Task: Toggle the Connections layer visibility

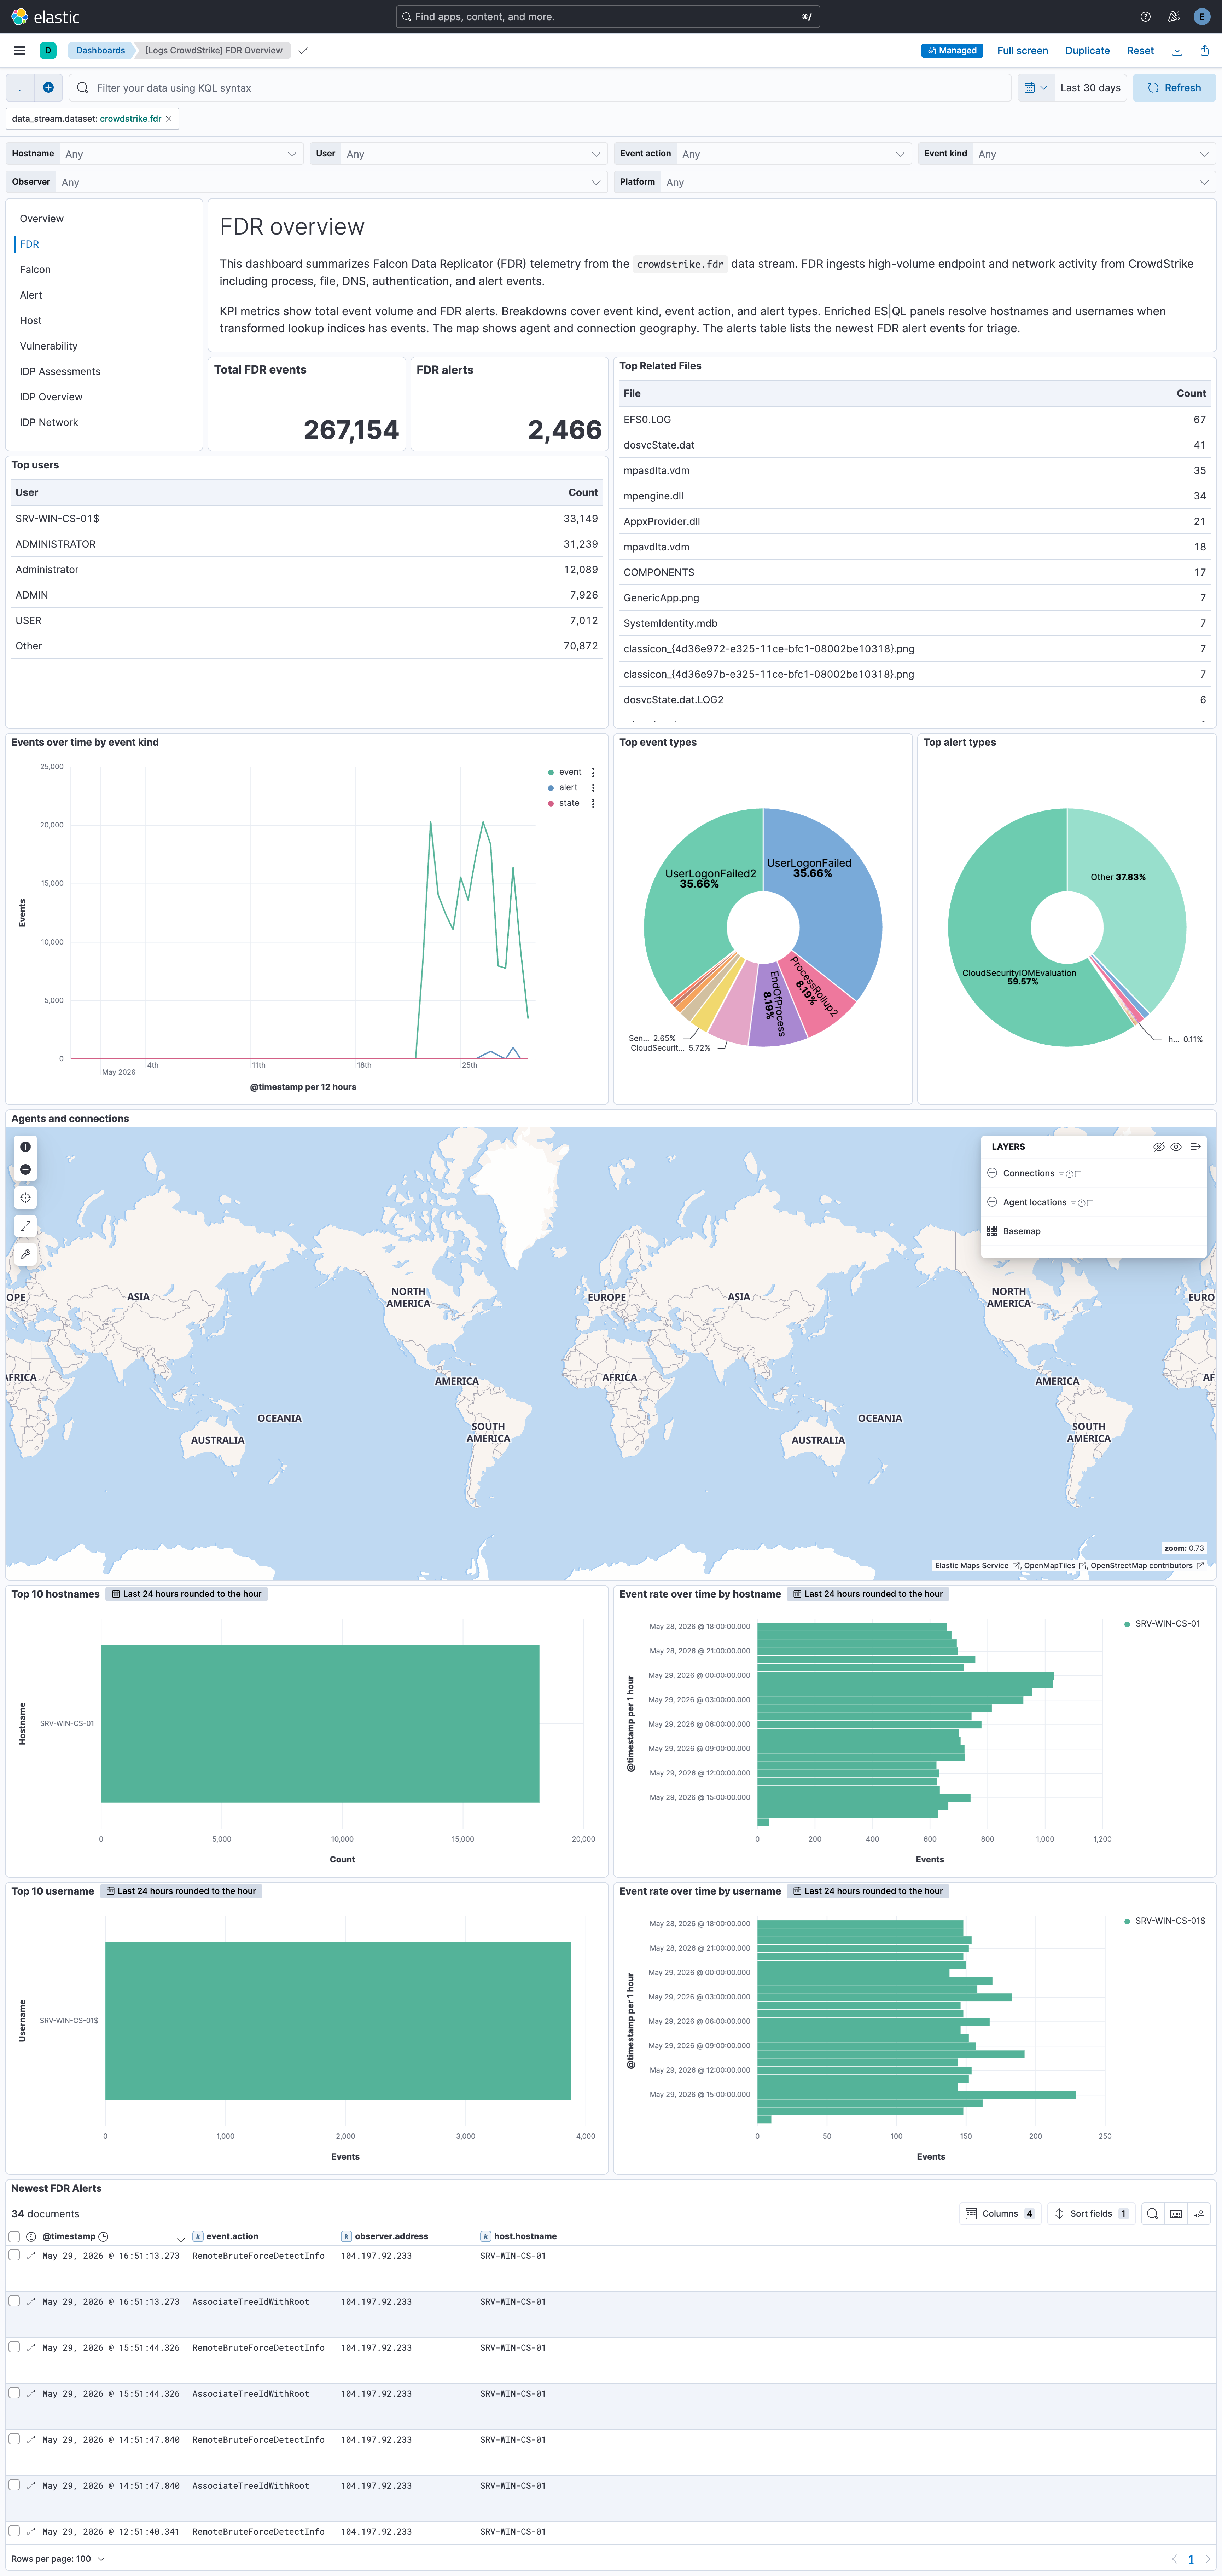Action: tap(992, 1173)
